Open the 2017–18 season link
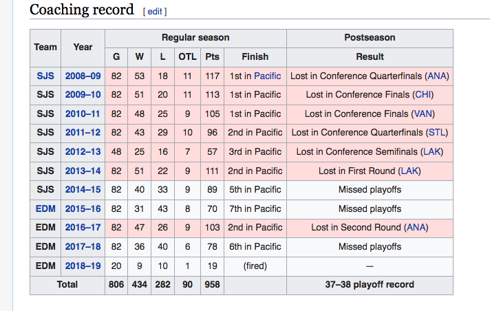490x311 pixels. pos(83,247)
